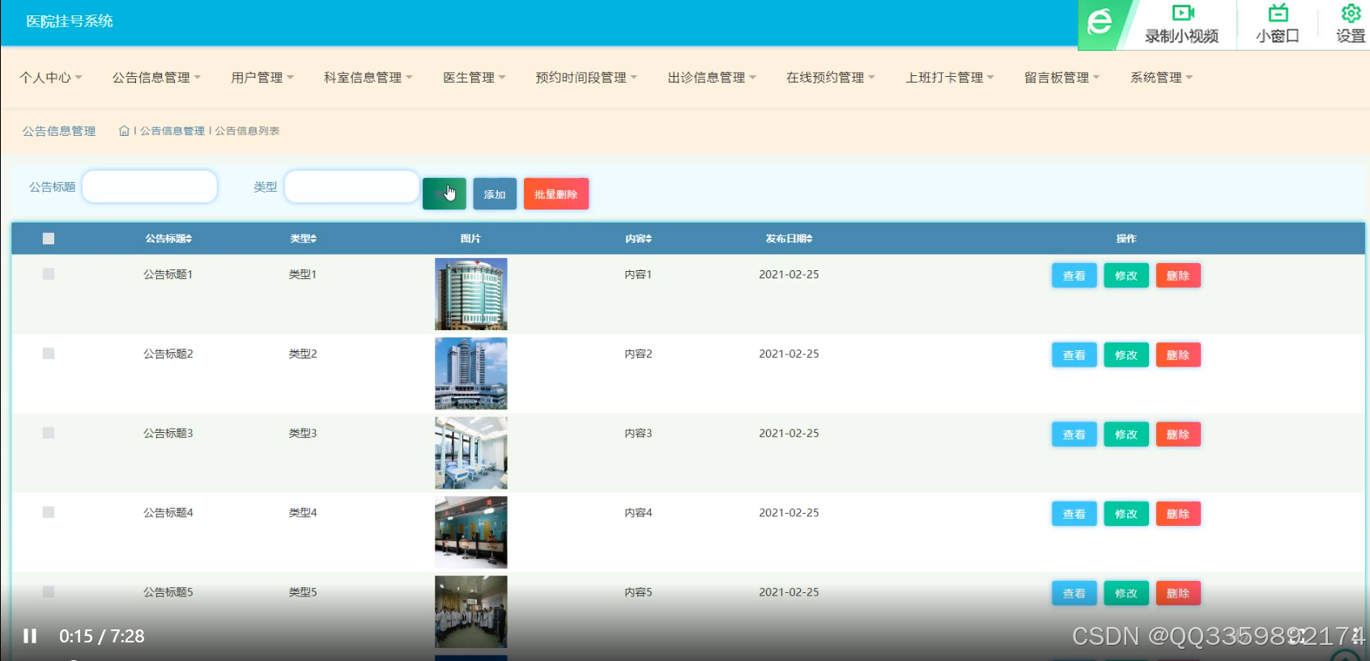Delete the 公告标题3 record

[x=1178, y=434]
